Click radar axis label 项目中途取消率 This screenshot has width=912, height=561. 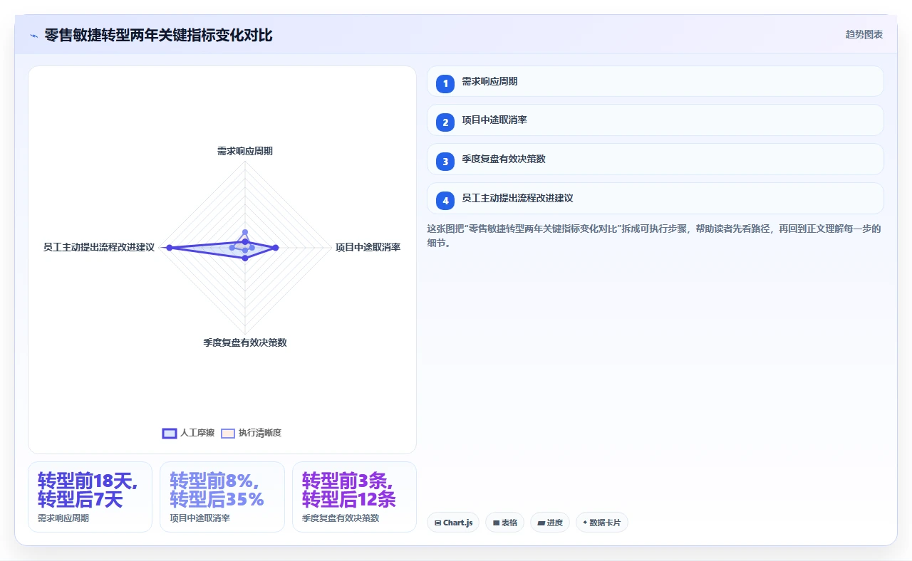click(368, 247)
